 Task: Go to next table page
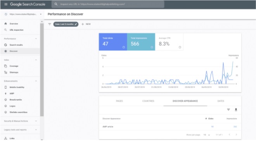tap(236, 135)
